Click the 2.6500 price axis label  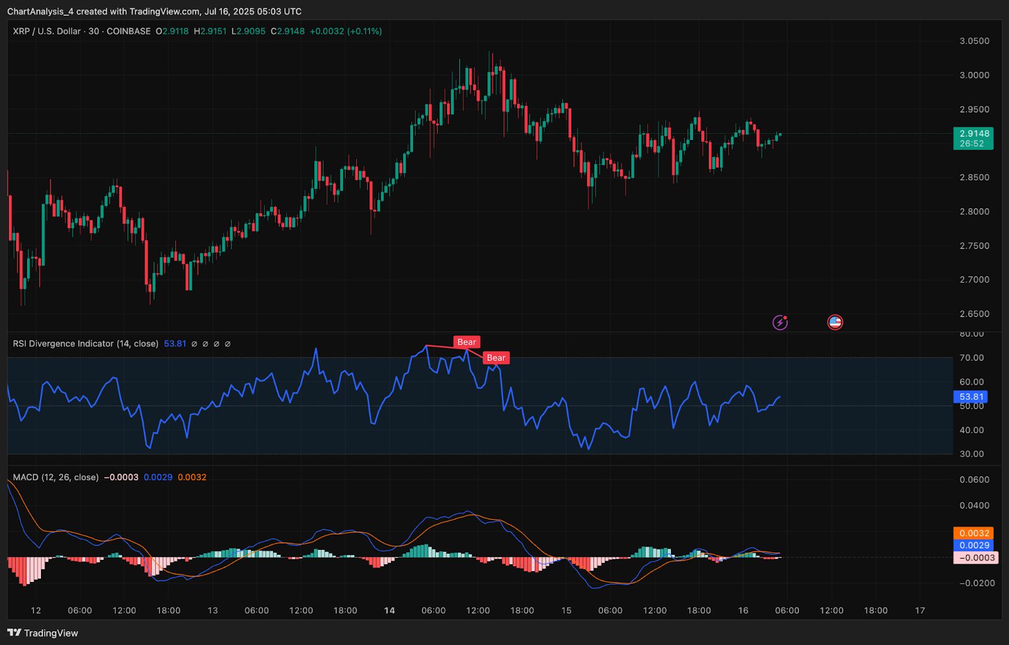[x=974, y=313]
